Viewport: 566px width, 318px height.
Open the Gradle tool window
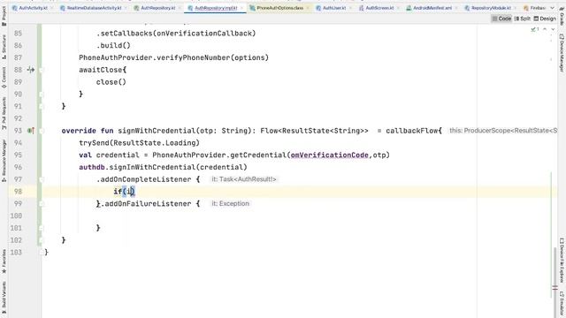pyautogui.click(x=562, y=17)
